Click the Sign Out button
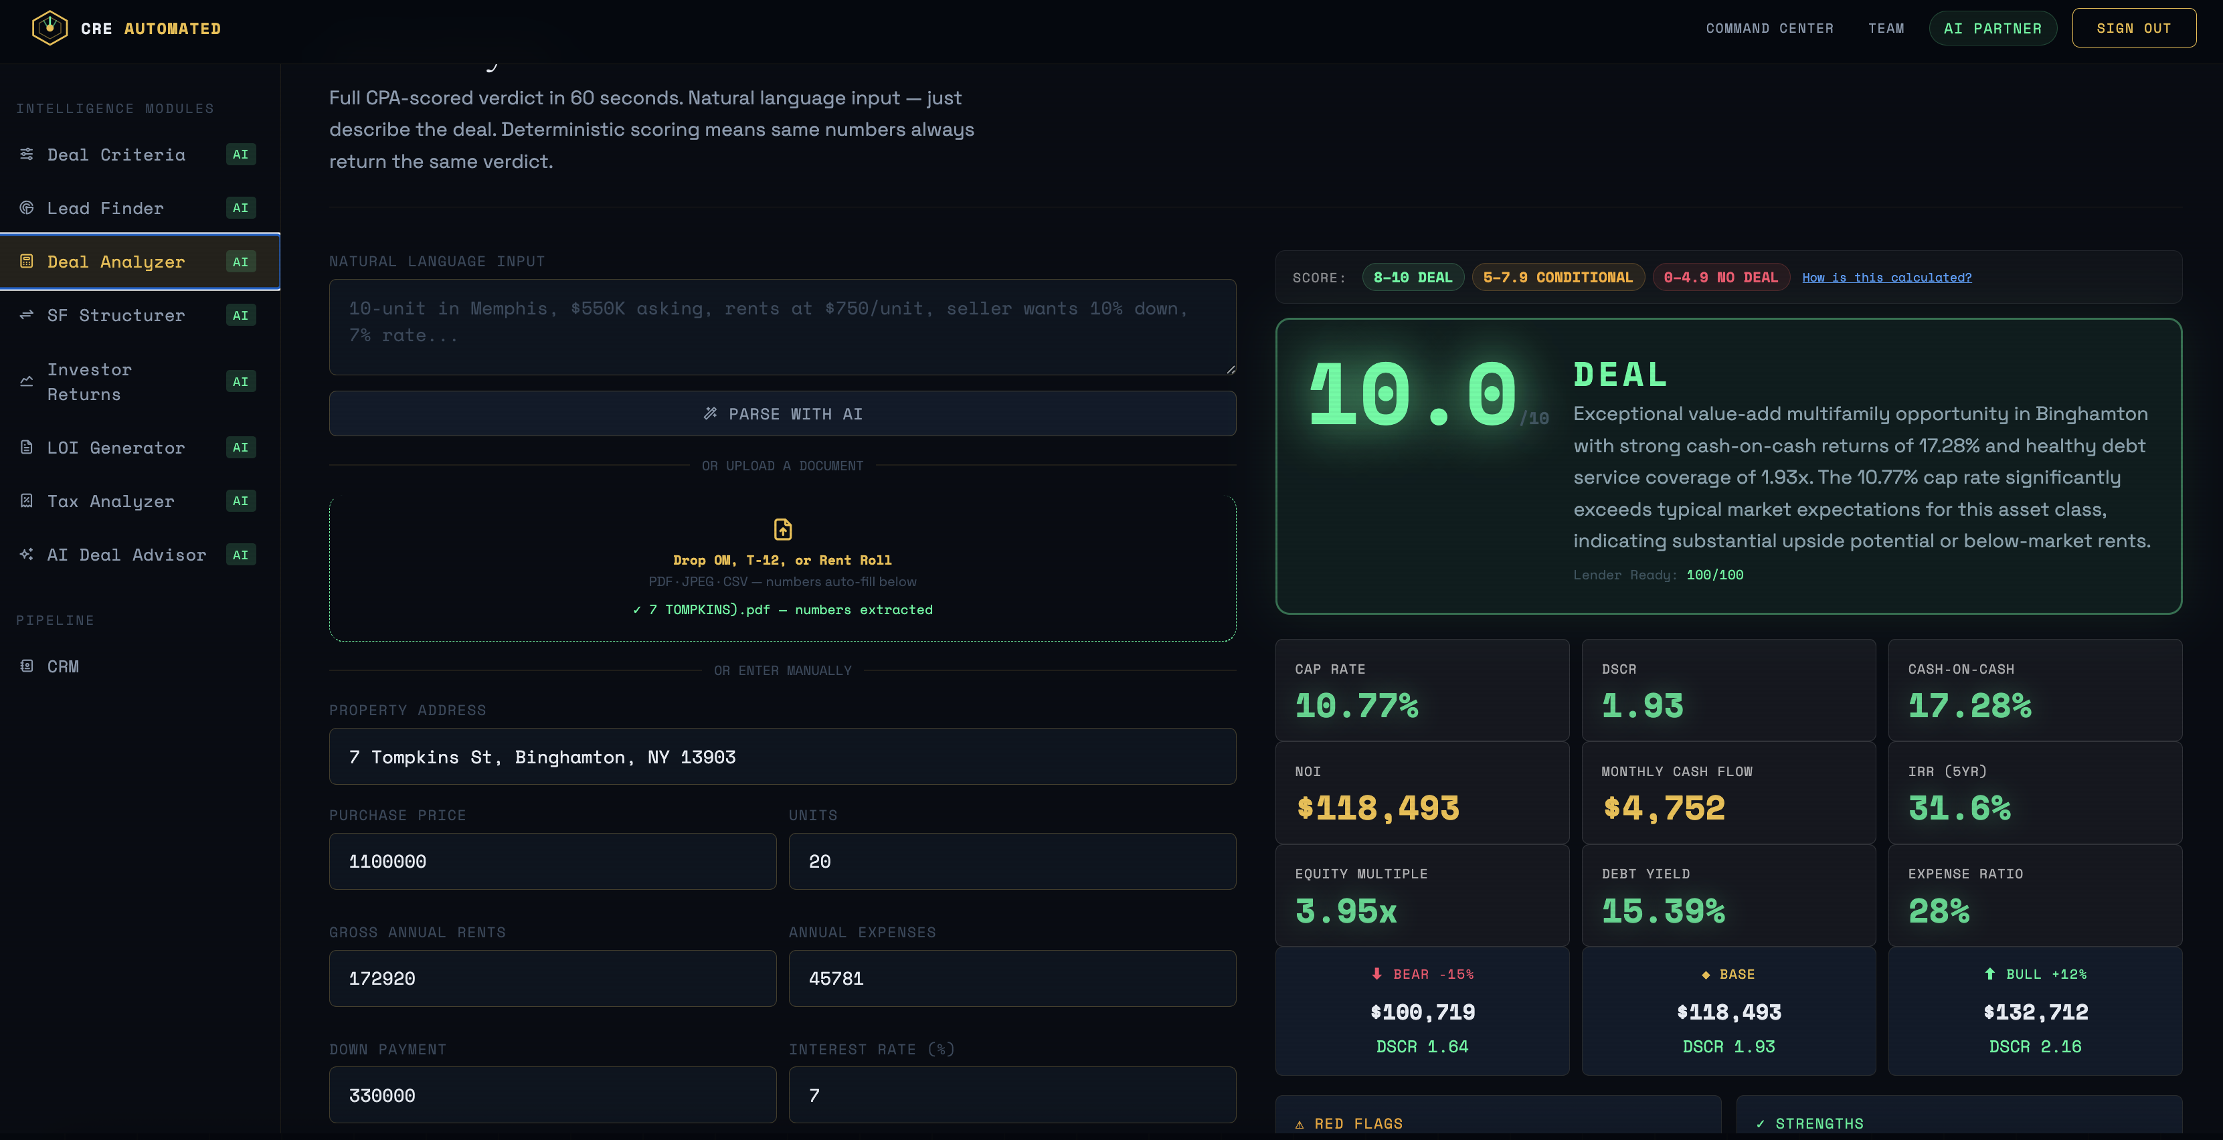This screenshot has width=2223, height=1140. [x=2133, y=29]
